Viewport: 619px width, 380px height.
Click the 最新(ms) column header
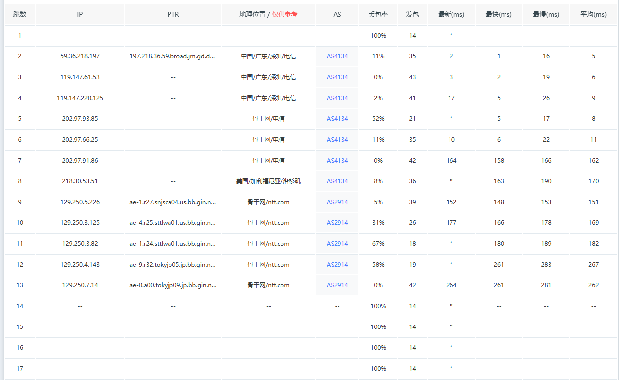451,15
